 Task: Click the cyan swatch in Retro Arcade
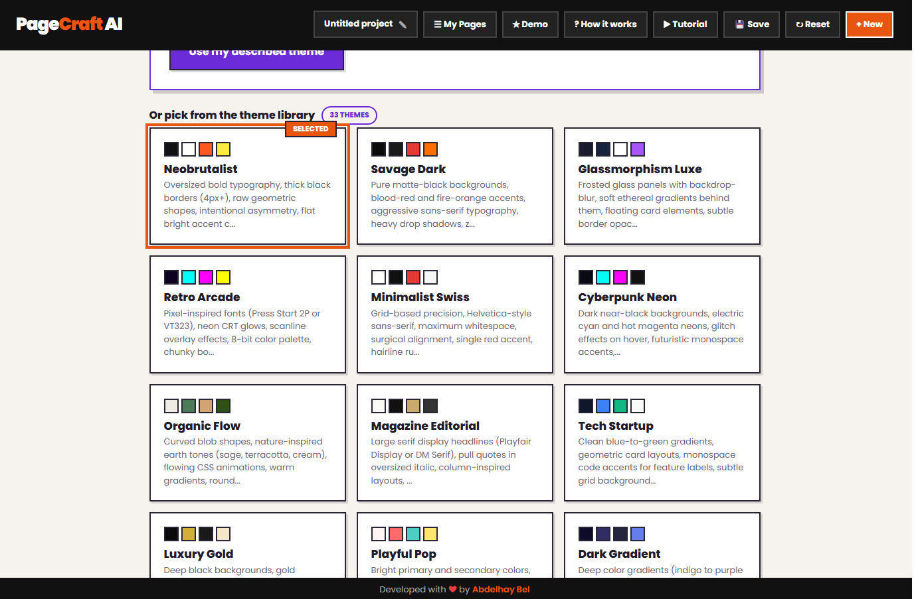pyautogui.click(x=189, y=277)
